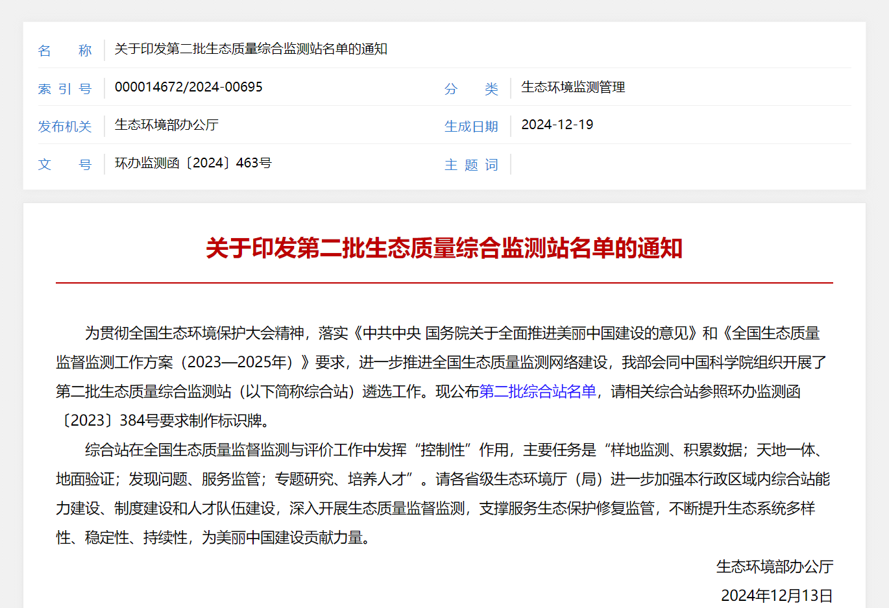Click the 主题词 field label
Viewport: 889px width, 608px height.
[471, 165]
